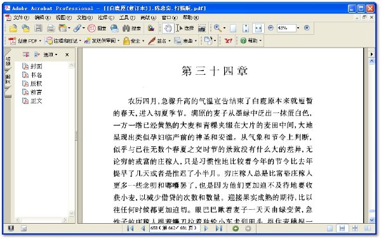Open the 工具 Tools menu

[127, 18]
